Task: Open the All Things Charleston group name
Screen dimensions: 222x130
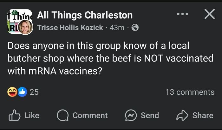Action: (x=85, y=15)
